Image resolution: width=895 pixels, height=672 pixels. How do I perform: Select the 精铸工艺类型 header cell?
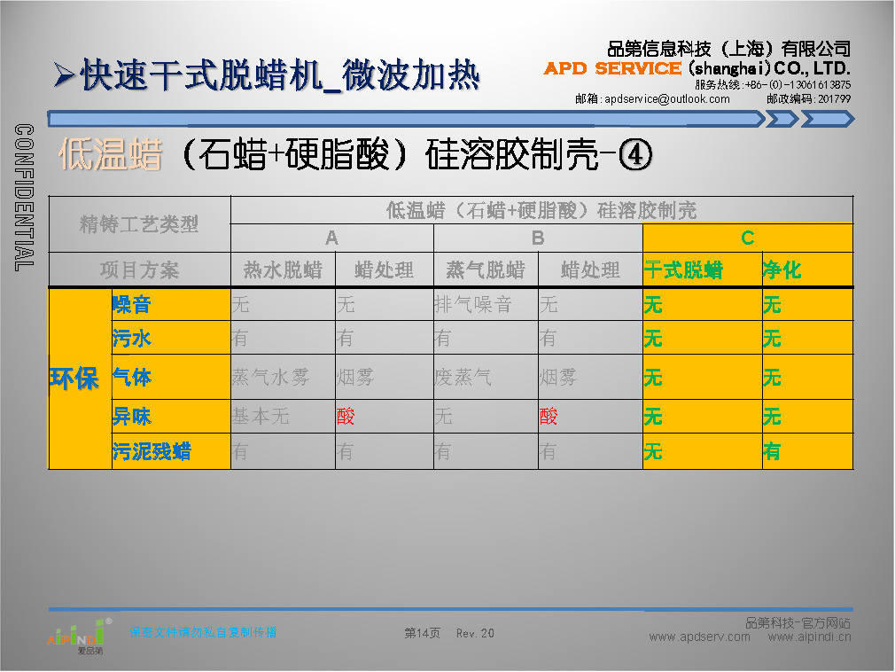139,224
